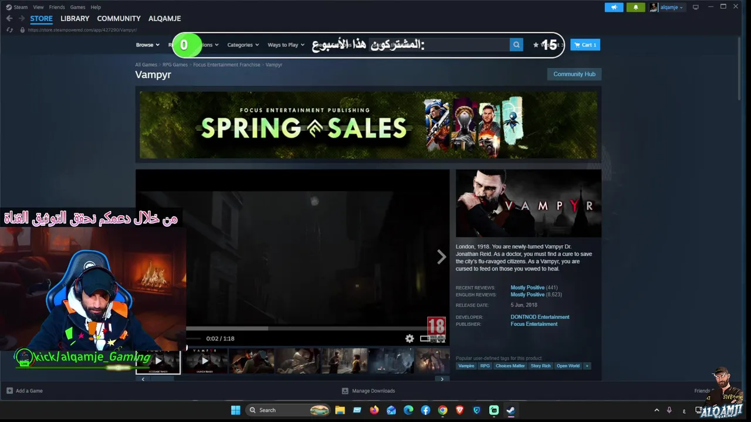751x422 pixels.
Task: Click the Steam forward navigation arrow
Action: click(22, 19)
